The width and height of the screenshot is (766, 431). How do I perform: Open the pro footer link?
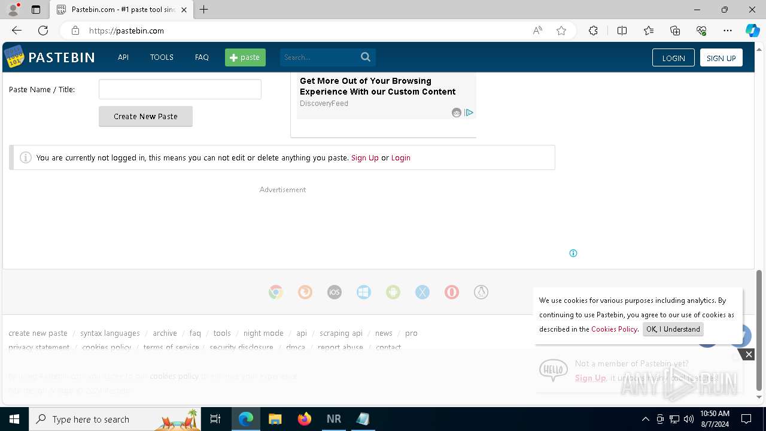click(x=411, y=333)
